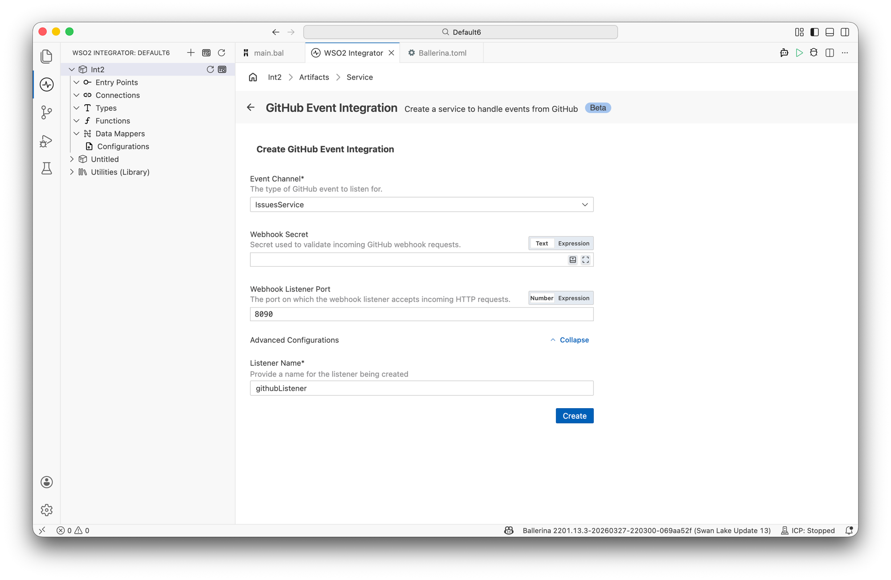
Task: Toggle primary side bar
Action: [814, 32]
